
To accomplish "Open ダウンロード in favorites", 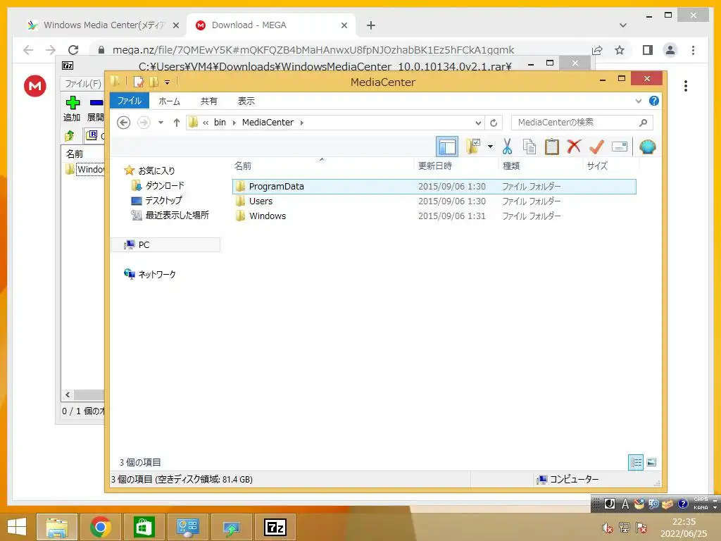I will [x=165, y=185].
